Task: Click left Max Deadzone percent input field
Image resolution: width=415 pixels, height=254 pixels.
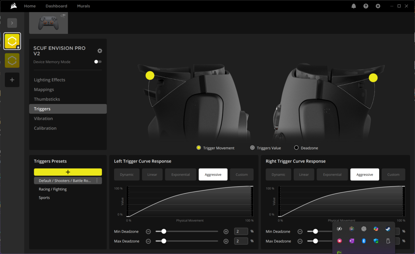Action: point(241,241)
